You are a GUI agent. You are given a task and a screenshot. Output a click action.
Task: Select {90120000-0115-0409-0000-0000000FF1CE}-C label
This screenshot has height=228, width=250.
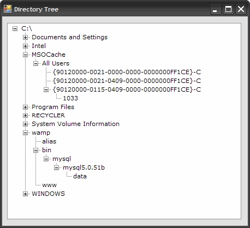point(127,89)
